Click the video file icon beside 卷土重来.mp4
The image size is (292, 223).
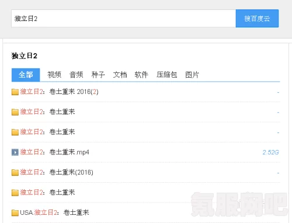15,152
